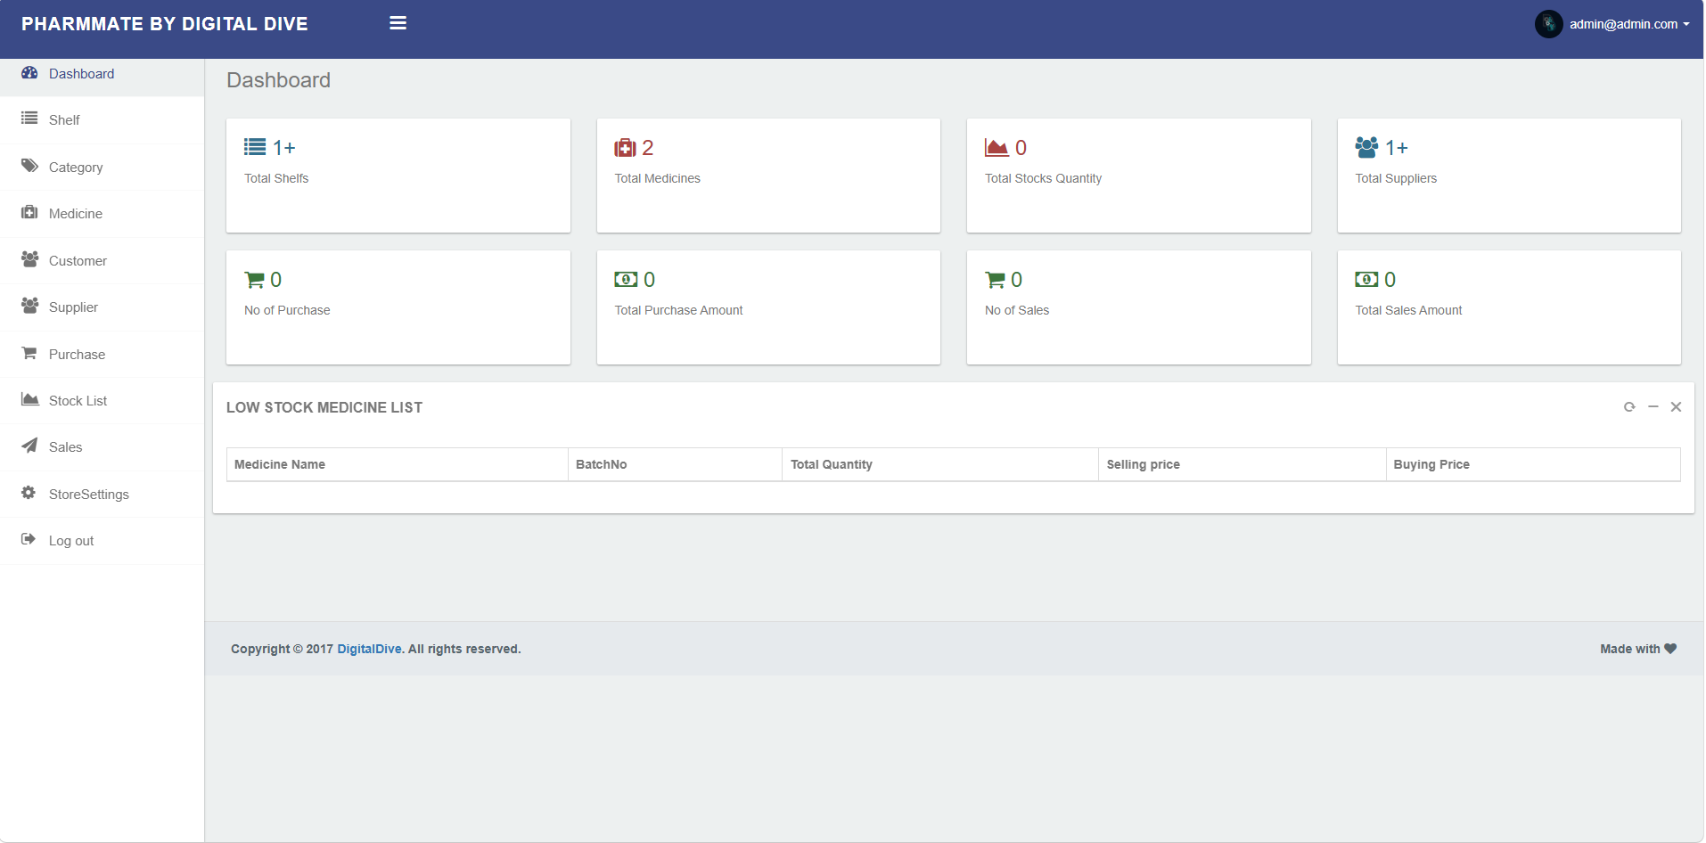Click the Shelf list icon in sidebar

(29, 119)
